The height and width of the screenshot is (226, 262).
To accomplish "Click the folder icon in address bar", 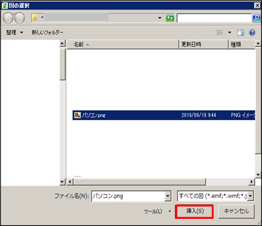I will pyautogui.click(x=35, y=17).
